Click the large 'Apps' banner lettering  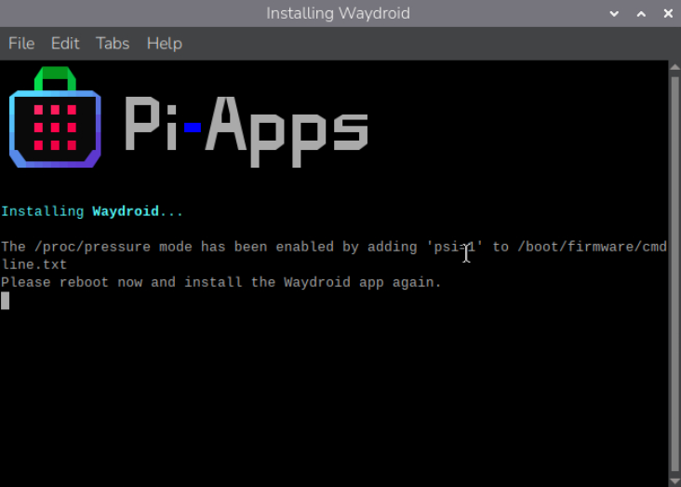287,128
